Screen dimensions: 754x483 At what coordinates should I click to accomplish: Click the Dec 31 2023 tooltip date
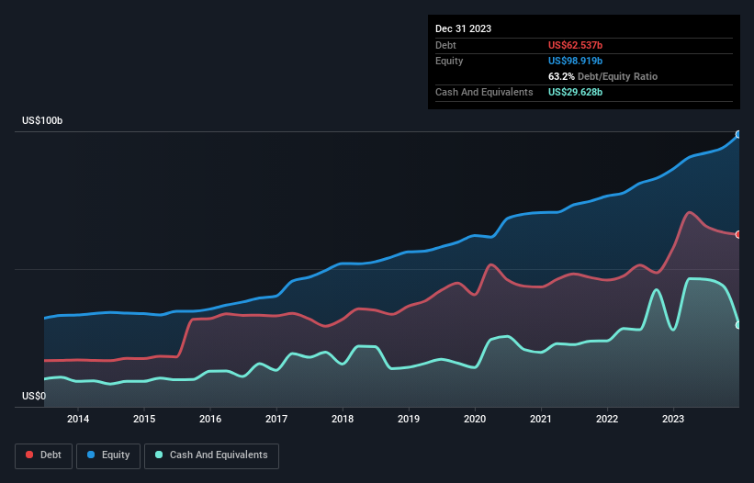pos(463,28)
